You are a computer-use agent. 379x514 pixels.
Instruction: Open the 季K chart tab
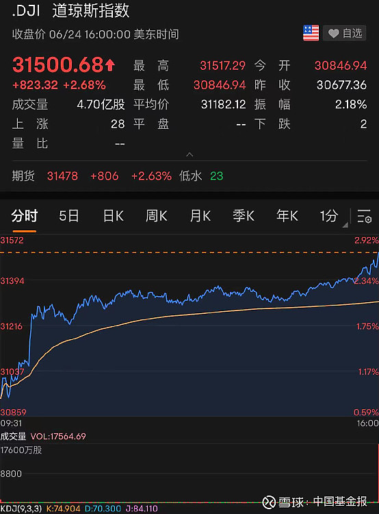click(x=244, y=216)
